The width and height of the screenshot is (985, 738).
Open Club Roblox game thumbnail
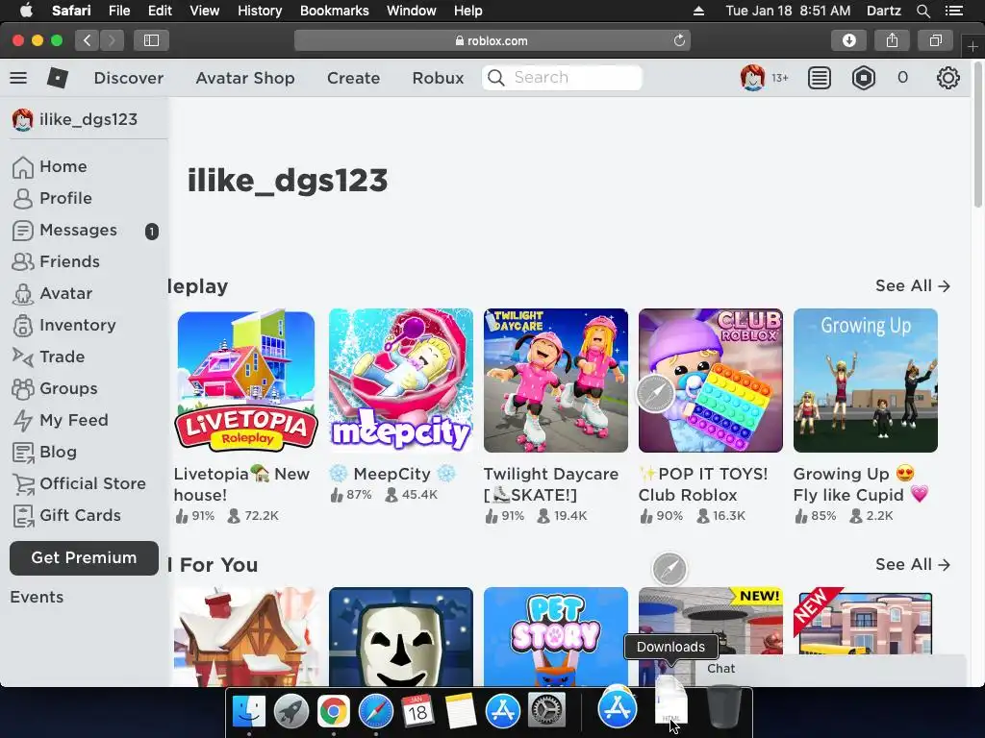pos(711,381)
